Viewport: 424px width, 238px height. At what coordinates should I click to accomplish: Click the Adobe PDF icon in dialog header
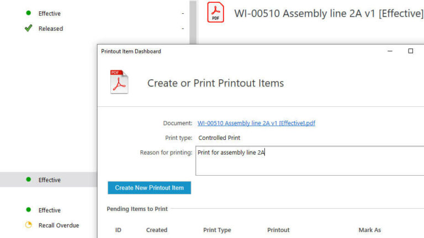[x=119, y=82]
